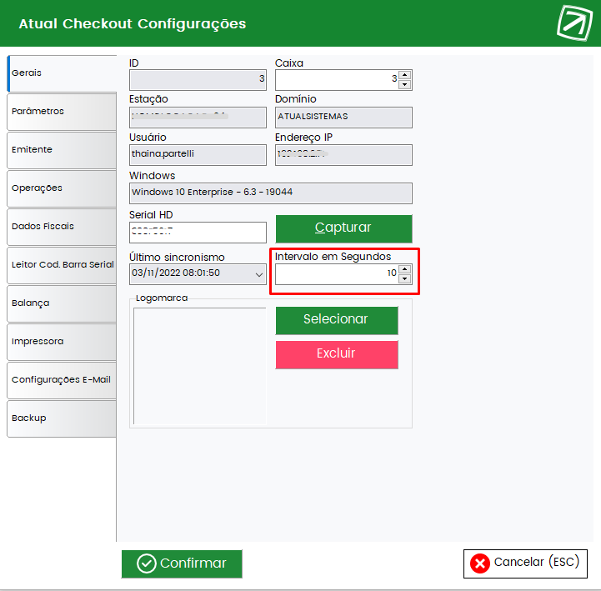The image size is (601, 591).
Task: Click the checkmark icon on Confirmar
Action: click(147, 563)
